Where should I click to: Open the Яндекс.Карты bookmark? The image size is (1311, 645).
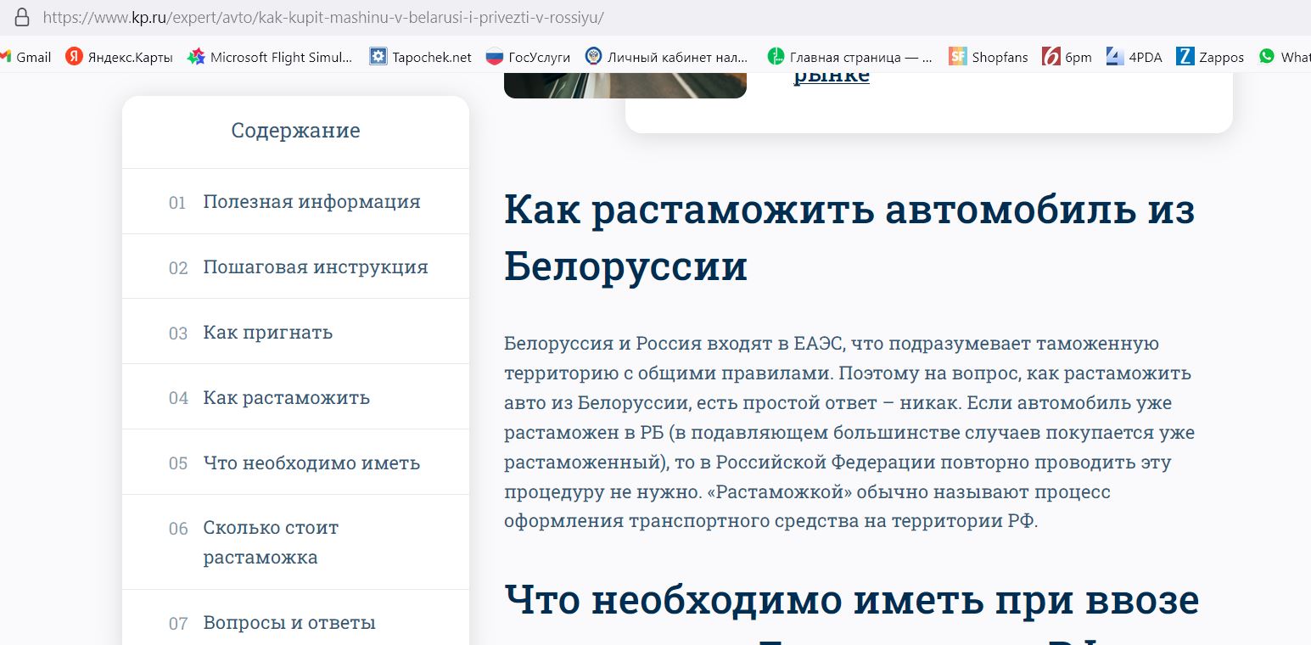120,57
